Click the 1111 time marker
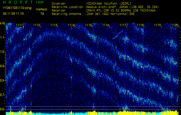Screen dimensions: 181x115 [x=19, y=25]
